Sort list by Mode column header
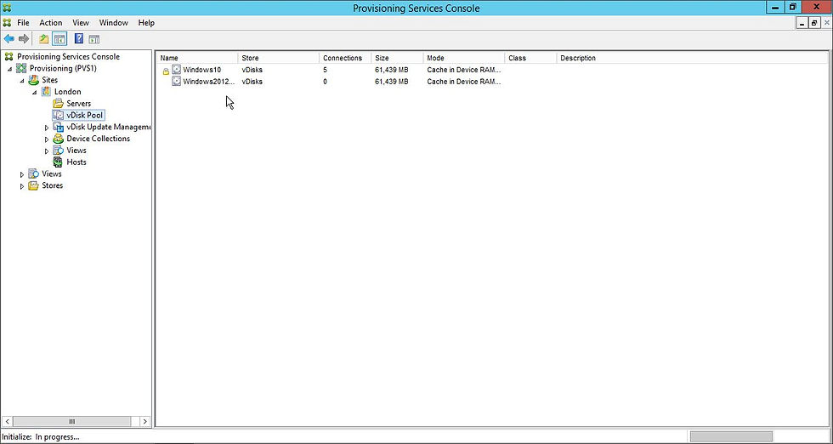 (464, 58)
